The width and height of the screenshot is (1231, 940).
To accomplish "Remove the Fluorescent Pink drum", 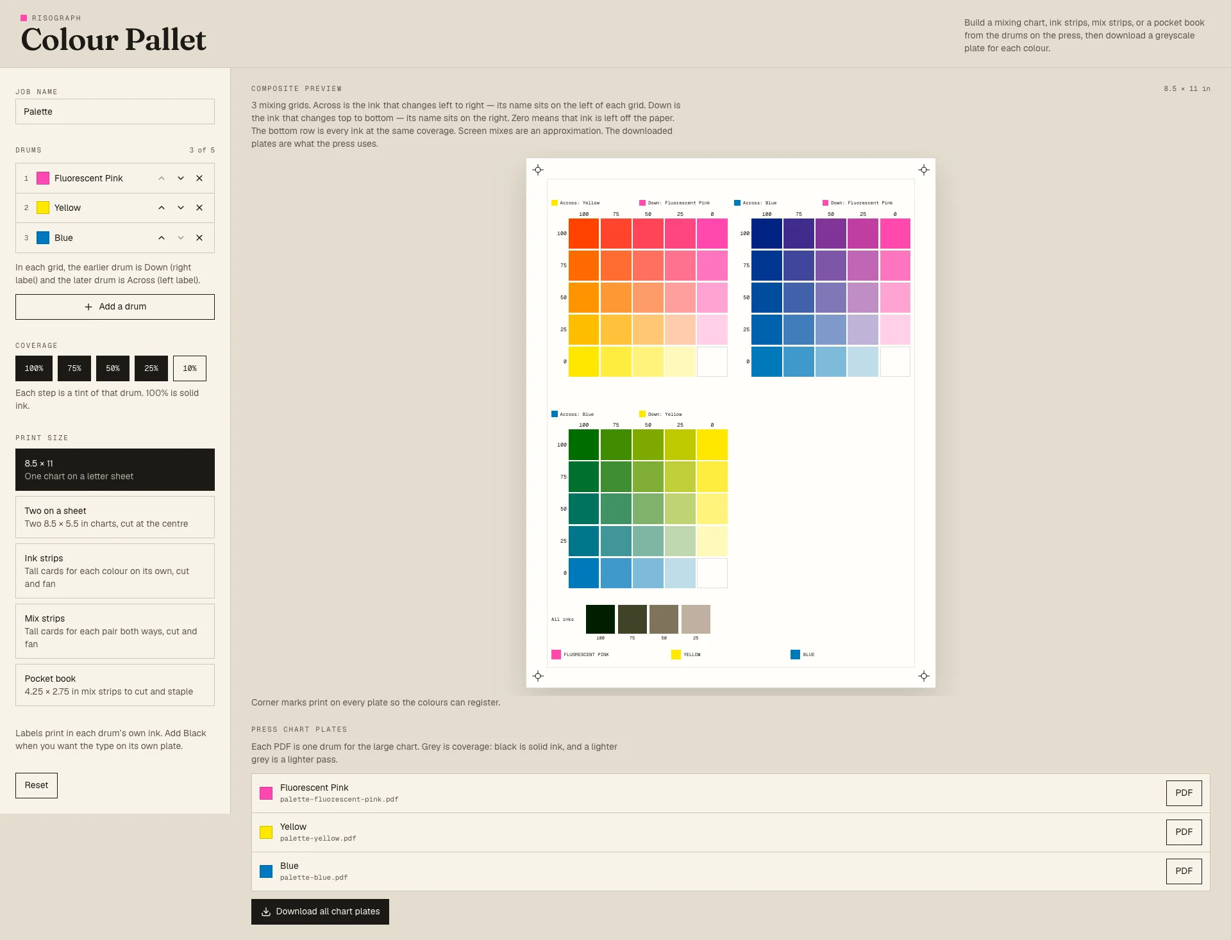I will (x=199, y=178).
